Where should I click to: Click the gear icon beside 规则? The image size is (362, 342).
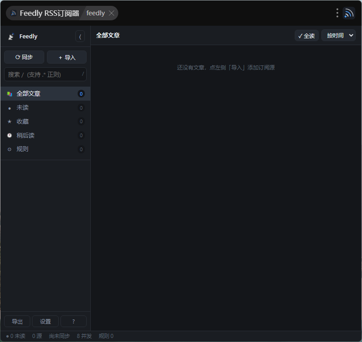coord(9,149)
